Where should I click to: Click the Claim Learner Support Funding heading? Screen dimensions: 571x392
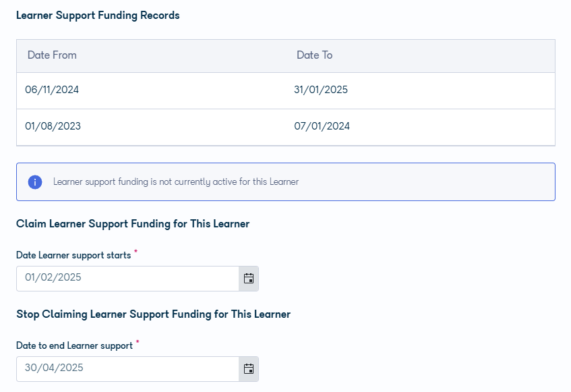(133, 224)
